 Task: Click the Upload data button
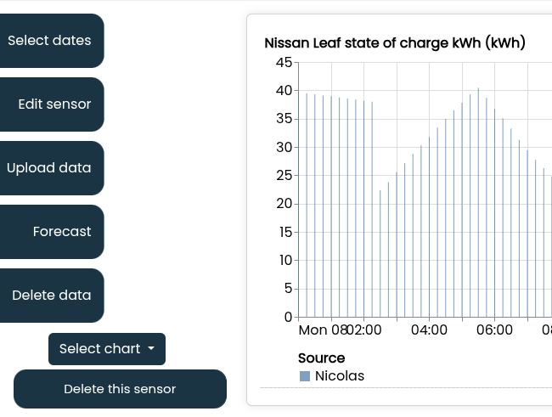[x=49, y=168]
